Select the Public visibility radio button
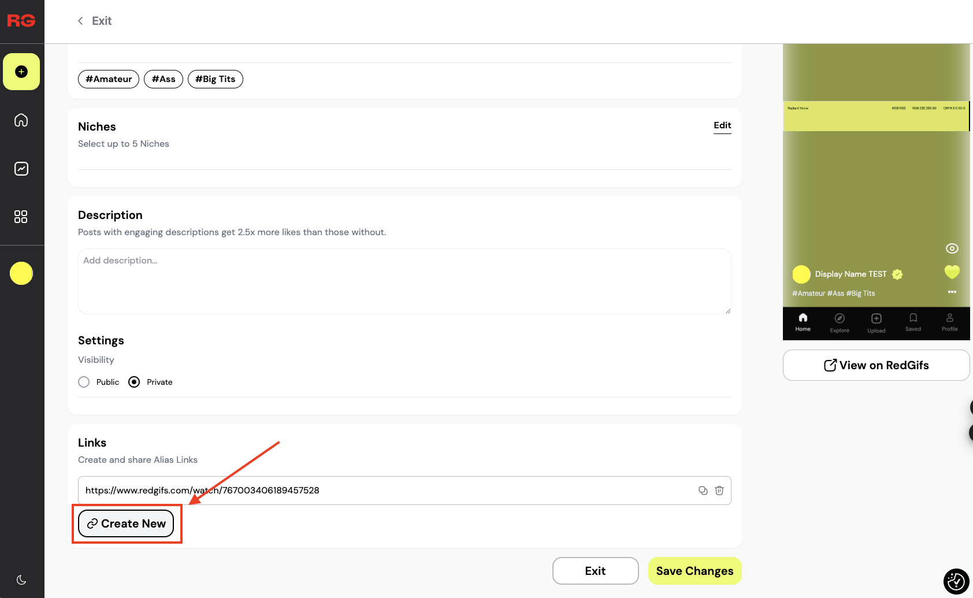The image size is (973, 598). click(84, 382)
